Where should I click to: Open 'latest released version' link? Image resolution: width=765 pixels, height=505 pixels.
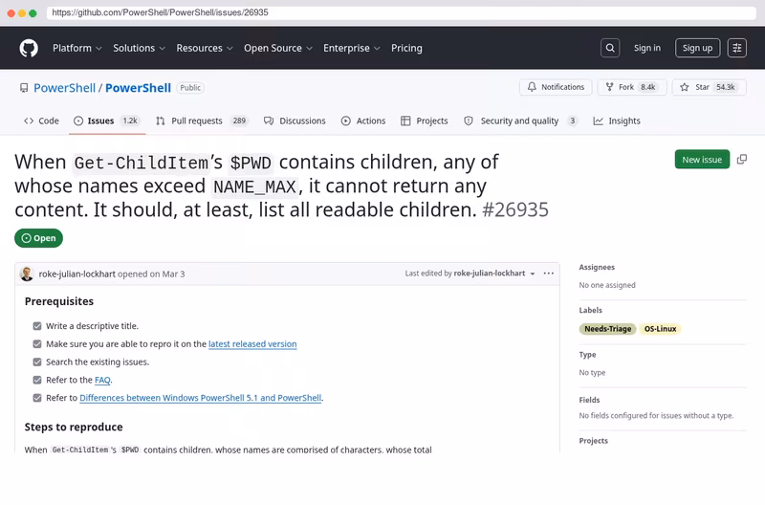(252, 344)
